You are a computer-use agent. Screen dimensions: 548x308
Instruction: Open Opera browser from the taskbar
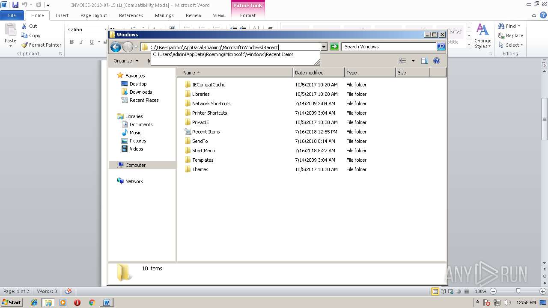click(x=77, y=302)
